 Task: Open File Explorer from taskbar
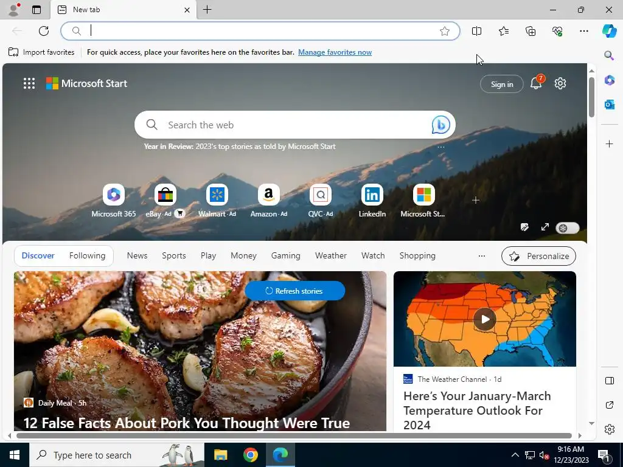pyautogui.click(x=220, y=455)
